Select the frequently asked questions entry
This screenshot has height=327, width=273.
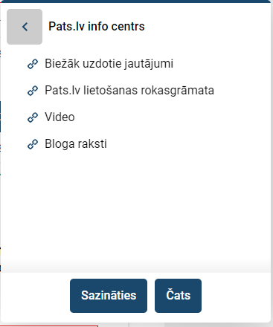(109, 64)
